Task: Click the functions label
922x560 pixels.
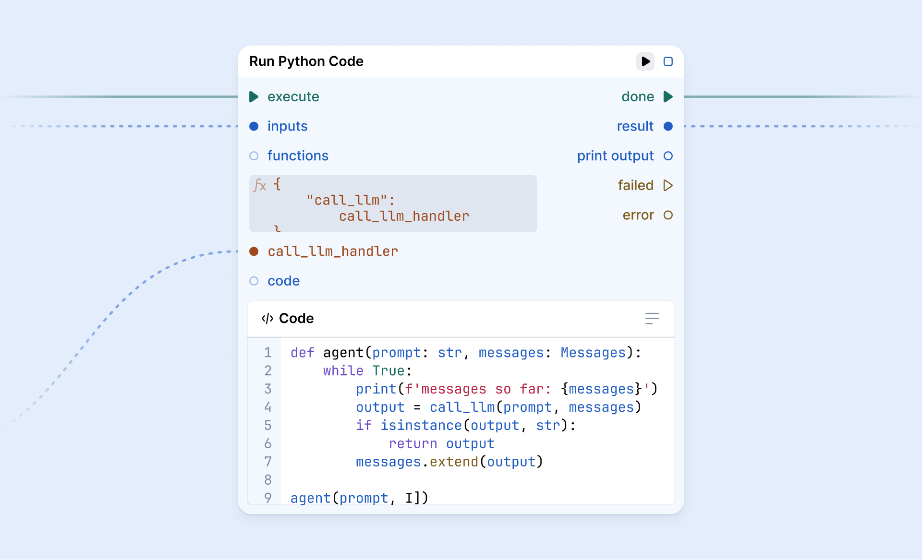Action: click(298, 156)
